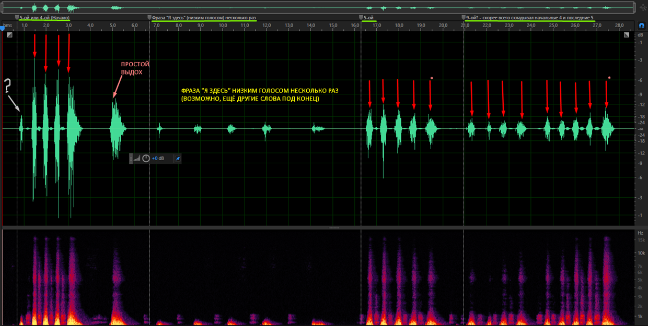Click the +0 dB gain value field
The height and width of the screenshot is (326, 648).
(158, 159)
